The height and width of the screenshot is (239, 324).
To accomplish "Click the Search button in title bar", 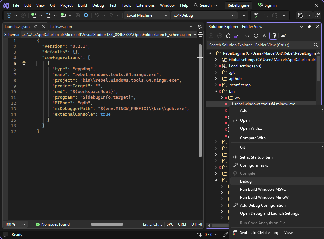I will point(205,5).
